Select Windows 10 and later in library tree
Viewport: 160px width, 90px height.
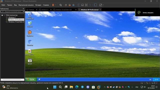(x=16, y=22)
